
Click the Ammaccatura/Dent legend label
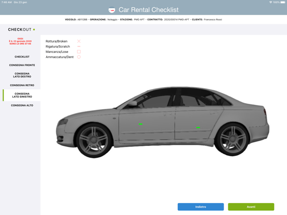click(59, 57)
